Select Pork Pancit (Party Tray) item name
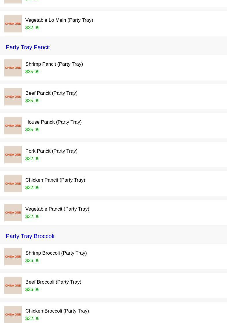This screenshot has height=323, width=227. point(51,151)
